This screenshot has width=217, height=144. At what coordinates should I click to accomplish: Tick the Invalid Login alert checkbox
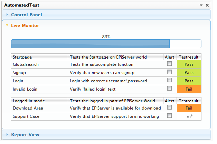[x=169, y=89]
